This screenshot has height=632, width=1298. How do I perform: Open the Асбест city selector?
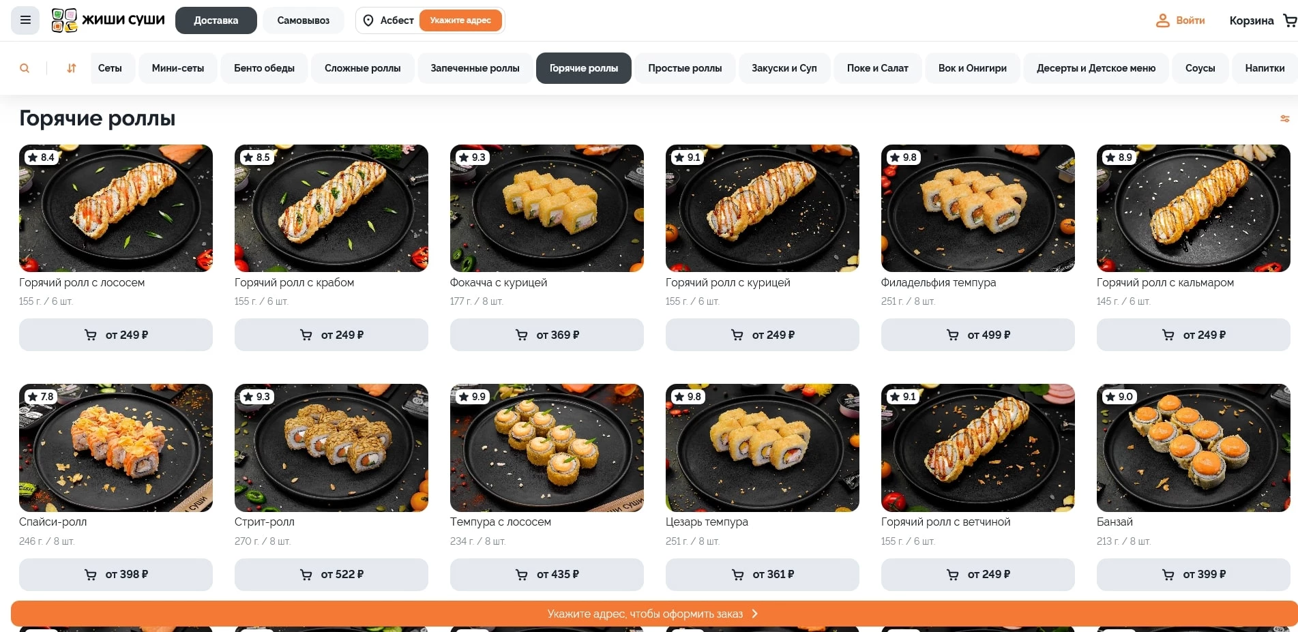(x=396, y=20)
